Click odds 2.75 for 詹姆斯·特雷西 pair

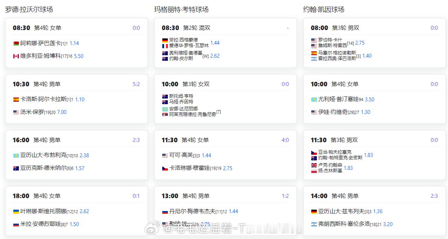point(360,43)
